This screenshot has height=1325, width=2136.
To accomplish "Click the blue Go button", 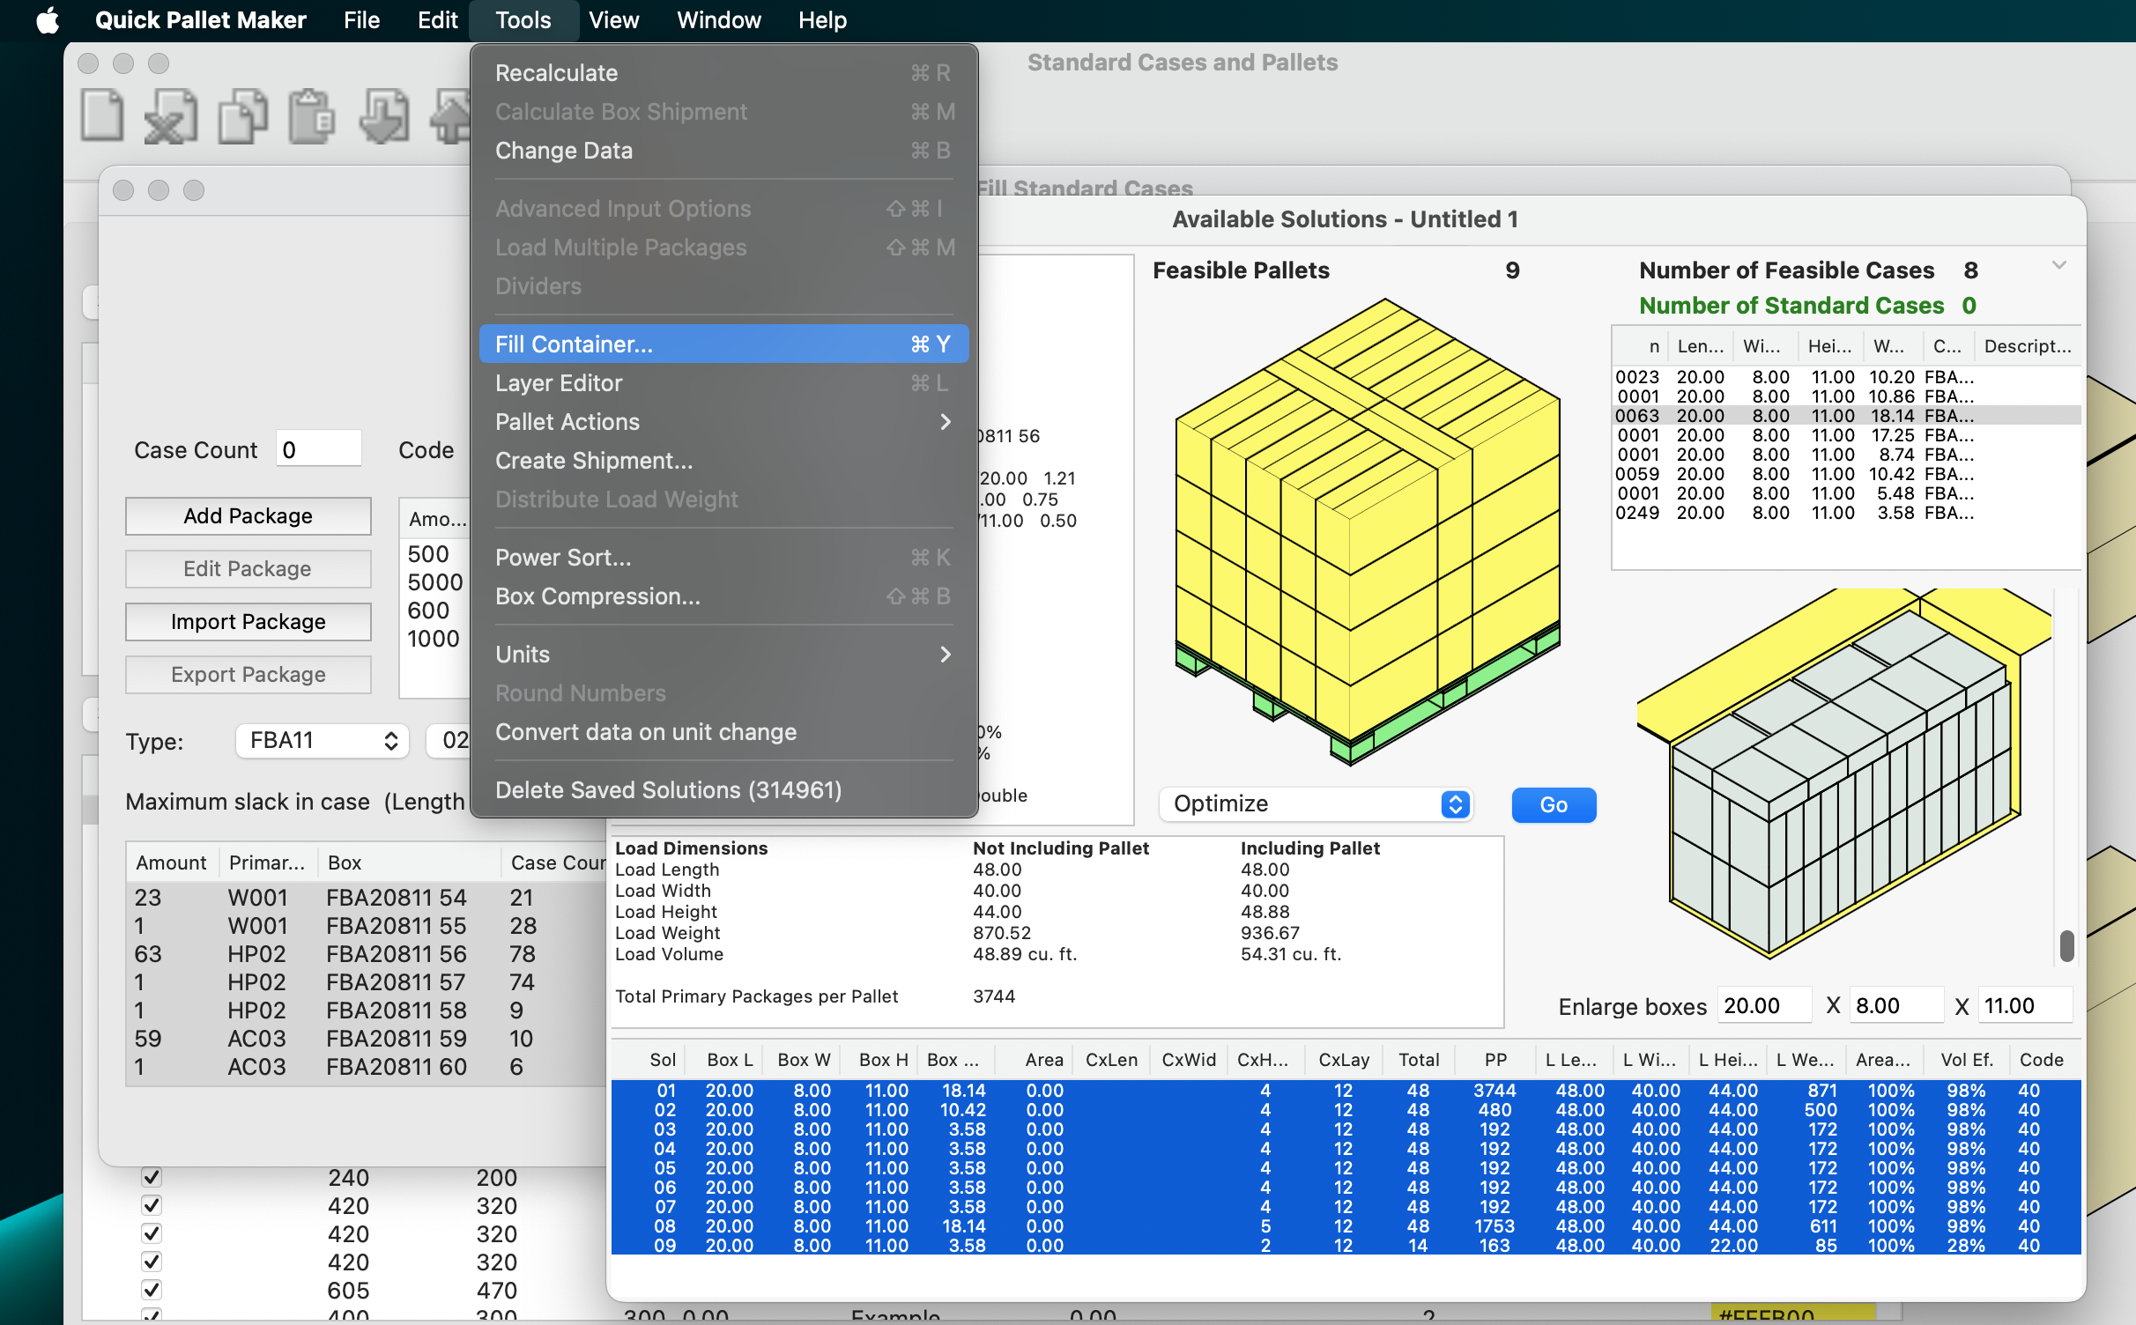I will [1554, 804].
